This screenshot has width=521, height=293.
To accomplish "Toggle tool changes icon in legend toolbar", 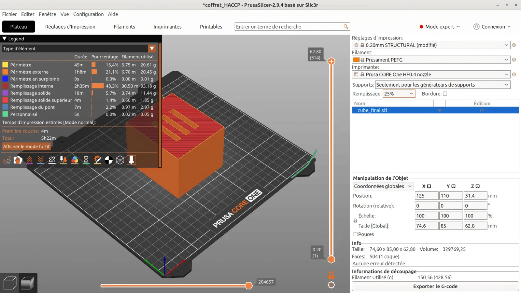I will [63, 160].
